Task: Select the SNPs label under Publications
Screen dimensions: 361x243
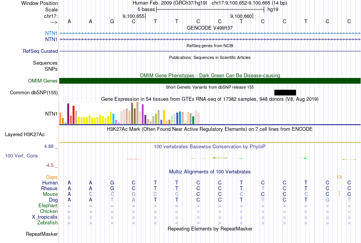Action: click(51, 69)
